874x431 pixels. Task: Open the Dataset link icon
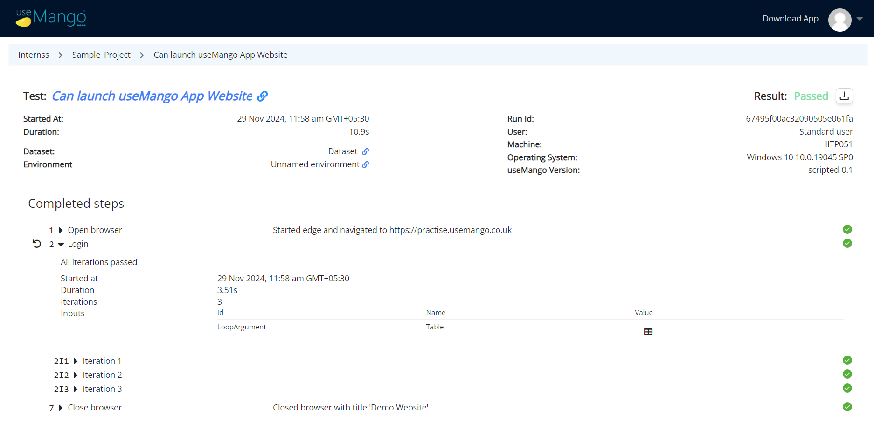click(x=366, y=151)
